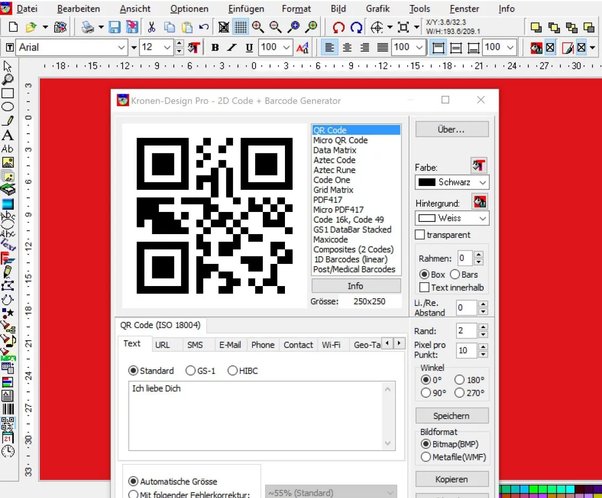Click the Kopieren button
The width and height of the screenshot is (602, 498).
click(x=451, y=479)
